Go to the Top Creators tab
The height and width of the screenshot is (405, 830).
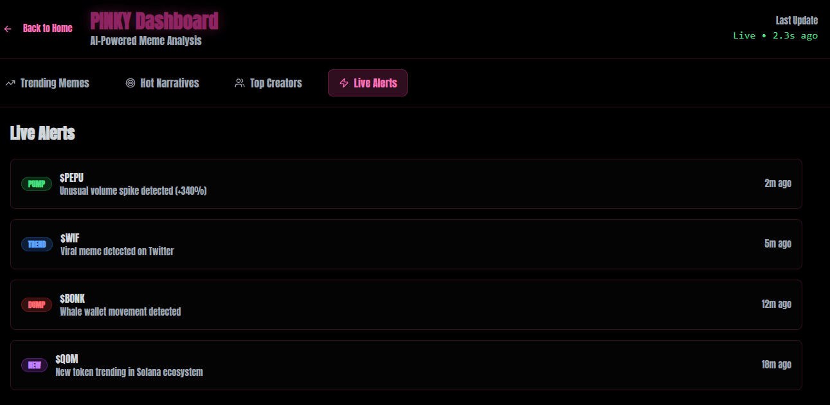tap(268, 83)
